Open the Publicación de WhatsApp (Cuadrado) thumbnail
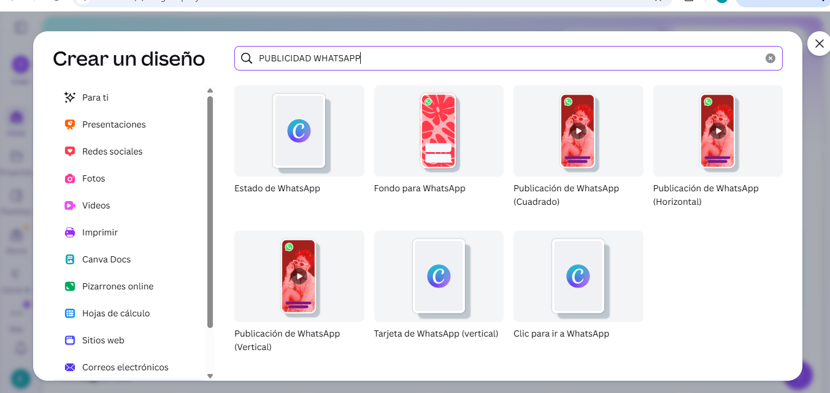 click(578, 131)
